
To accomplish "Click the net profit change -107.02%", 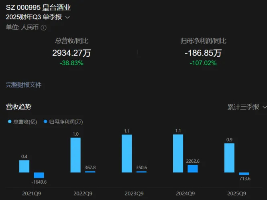I will click(x=203, y=63).
